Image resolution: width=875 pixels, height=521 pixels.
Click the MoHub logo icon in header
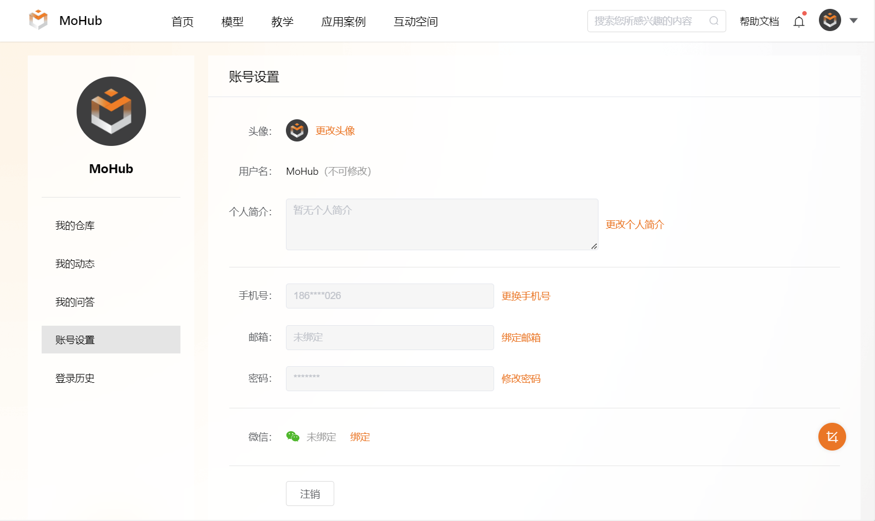pos(38,20)
